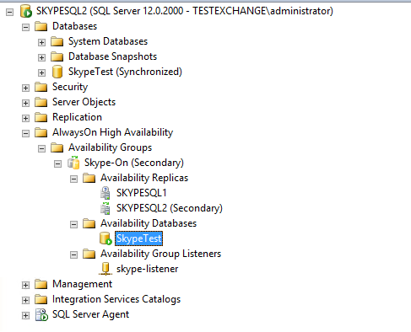
Task: Click the Availability Databases folder icon
Action: pos(89,223)
